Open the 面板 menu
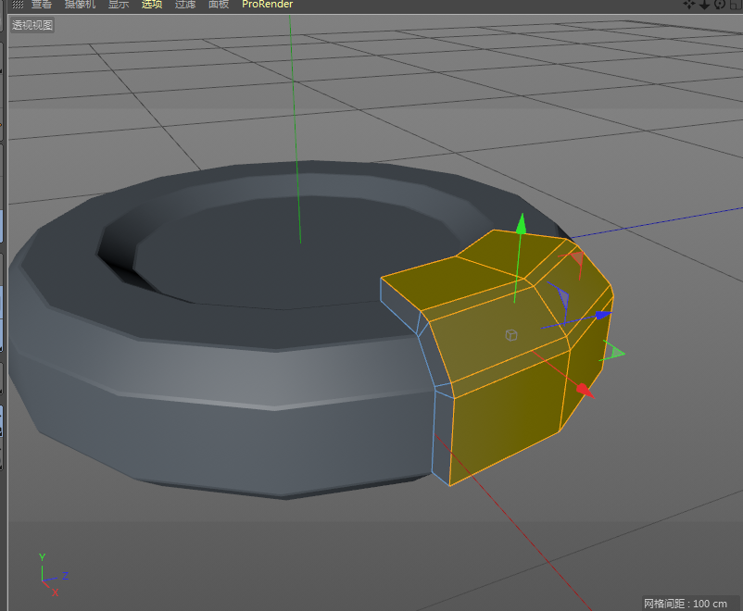 (x=219, y=5)
